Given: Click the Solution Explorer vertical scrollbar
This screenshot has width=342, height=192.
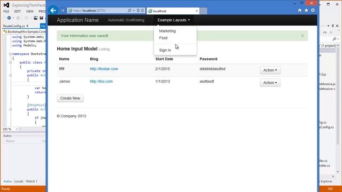Looking at the screenshot, I should tap(338, 108).
